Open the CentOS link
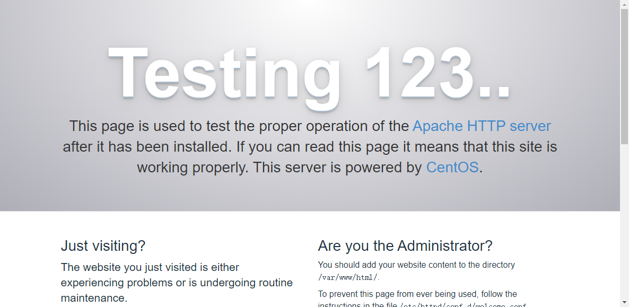Viewport: 629px width, 307px height. (452, 167)
